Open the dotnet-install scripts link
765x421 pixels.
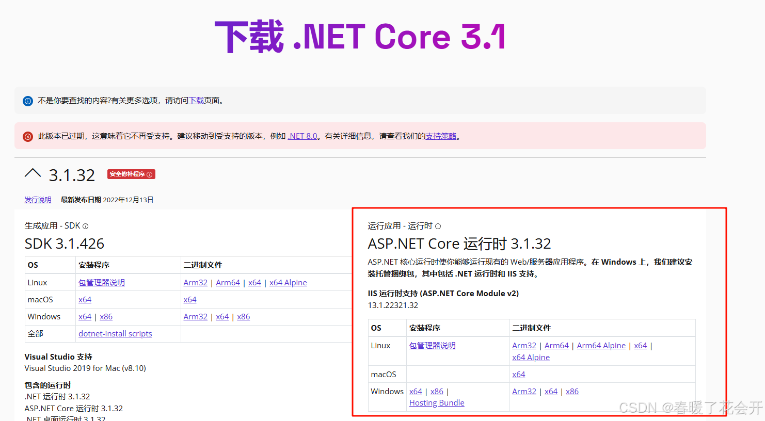[115, 334]
